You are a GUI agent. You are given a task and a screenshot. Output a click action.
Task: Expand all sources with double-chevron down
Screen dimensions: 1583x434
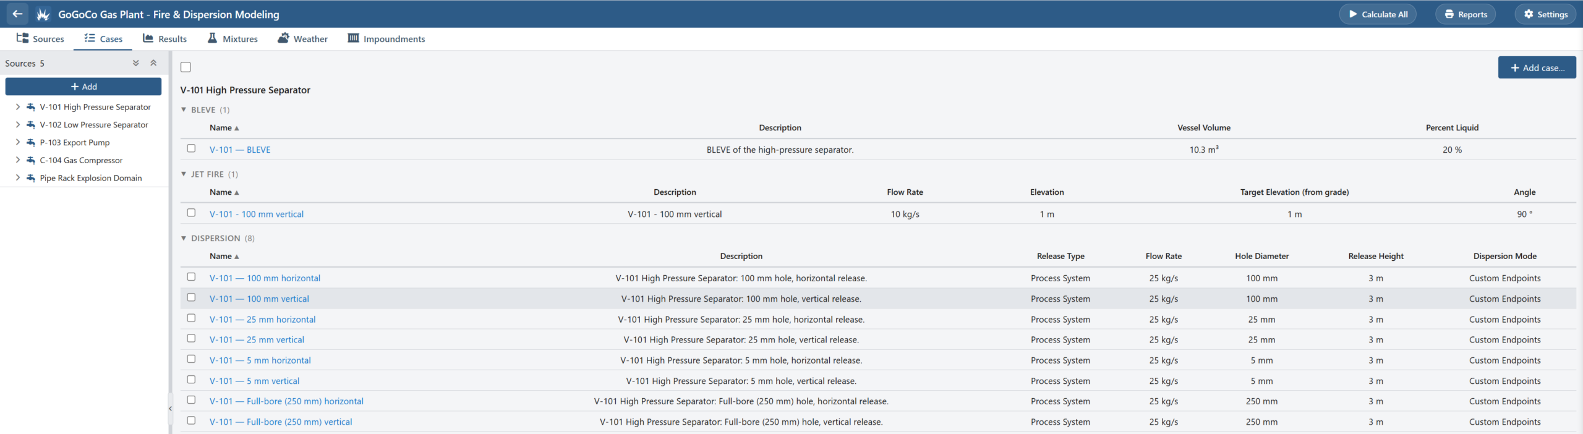(136, 63)
